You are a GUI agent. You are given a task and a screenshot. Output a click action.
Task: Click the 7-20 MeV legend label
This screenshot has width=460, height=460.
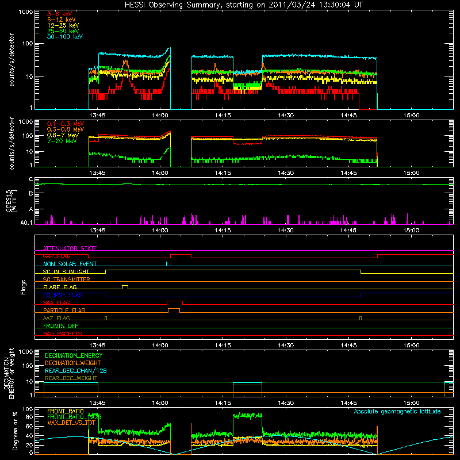(x=62, y=141)
